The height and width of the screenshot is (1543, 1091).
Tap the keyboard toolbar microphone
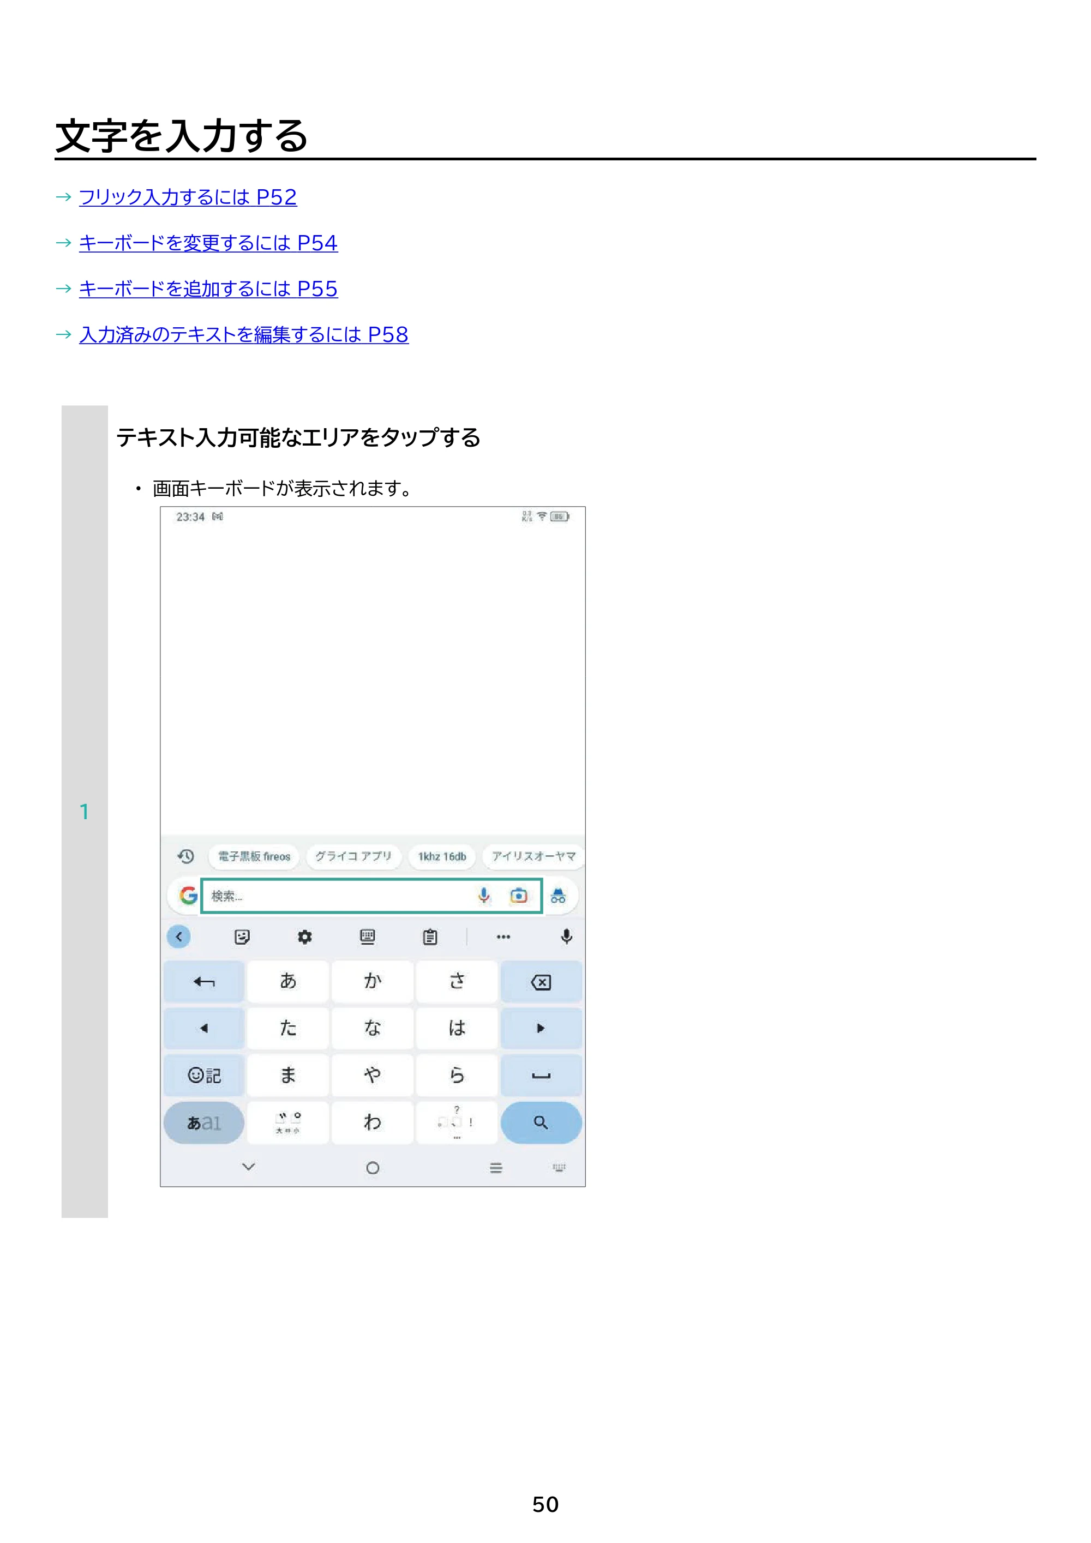567,937
